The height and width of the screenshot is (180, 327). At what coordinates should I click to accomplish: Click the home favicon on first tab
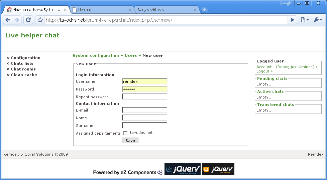10,10
